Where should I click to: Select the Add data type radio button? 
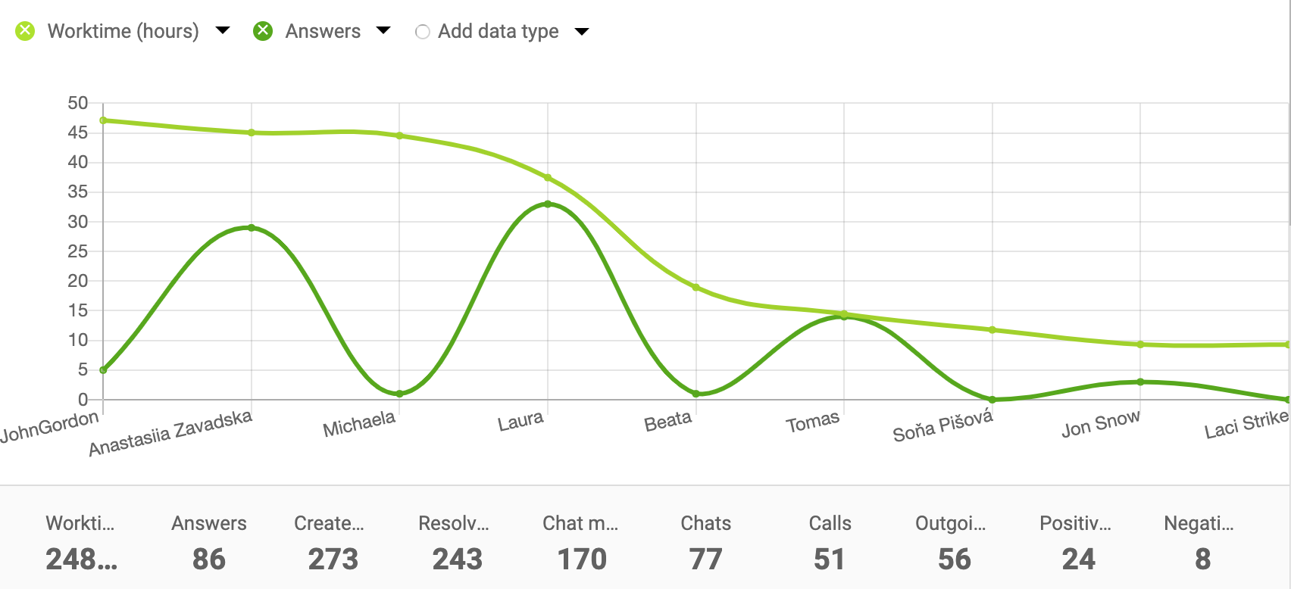[x=422, y=32]
